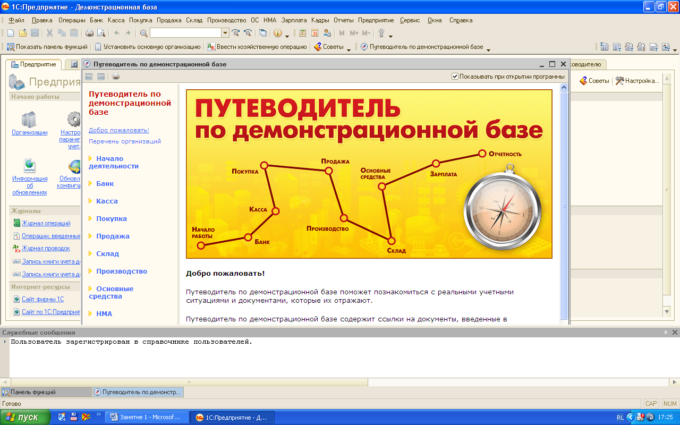The image size is (680, 425).
Task: Click the Undo arrow icon
Action: click(117, 33)
